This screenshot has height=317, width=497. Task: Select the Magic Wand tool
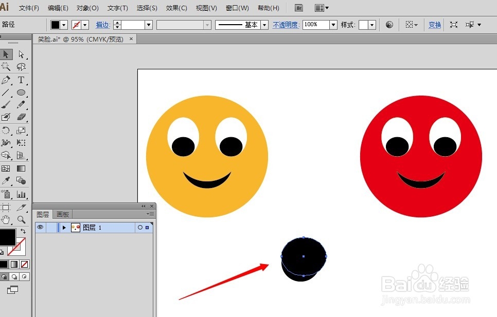click(6, 67)
